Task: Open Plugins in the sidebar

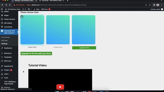Action: 7,70
